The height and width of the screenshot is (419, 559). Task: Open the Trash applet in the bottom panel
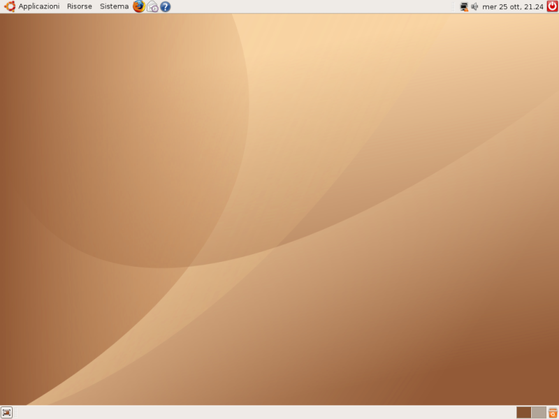[553, 413]
